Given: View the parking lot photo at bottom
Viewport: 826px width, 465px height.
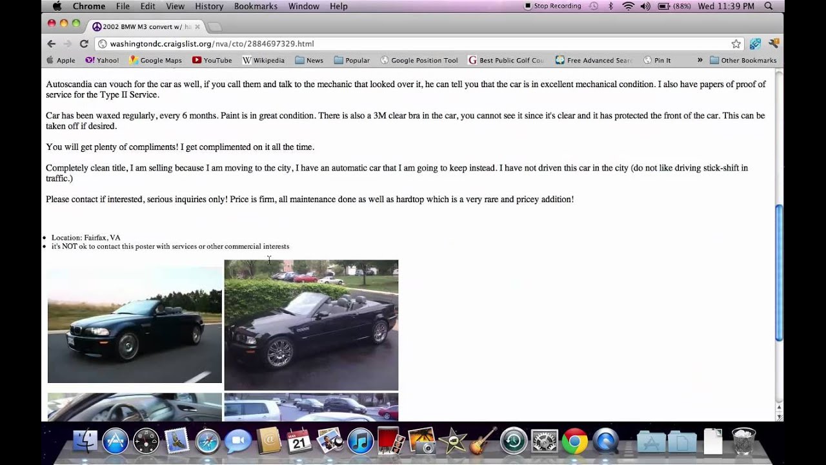Looking at the screenshot, I should (311, 407).
